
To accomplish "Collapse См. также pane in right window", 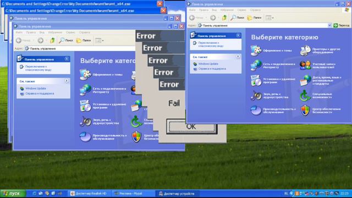I will pyautogui.click(x=238, y=57).
